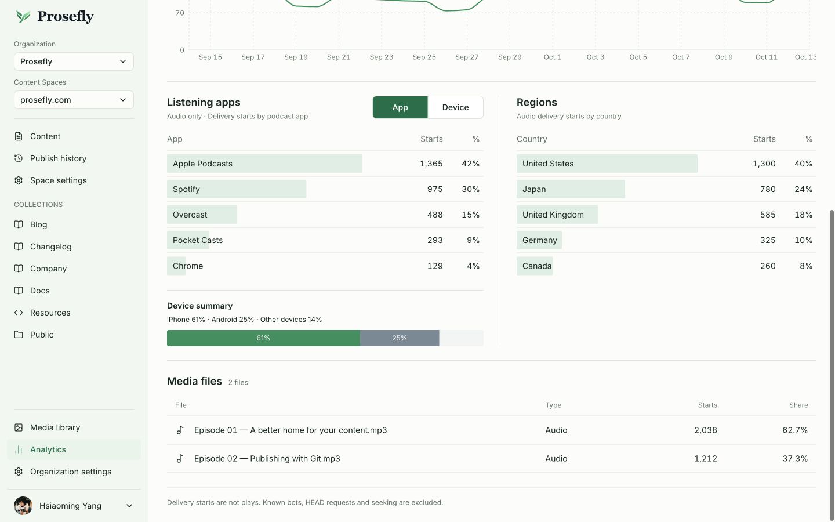The width and height of the screenshot is (835, 522).
Task: Click the Prosefly leaf logo icon
Action: [x=23, y=17]
